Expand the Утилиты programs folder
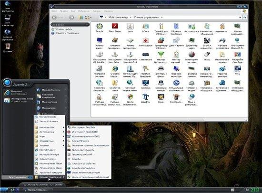Image resolution: width=262 pixels, height=193 pixels. (50, 145)
